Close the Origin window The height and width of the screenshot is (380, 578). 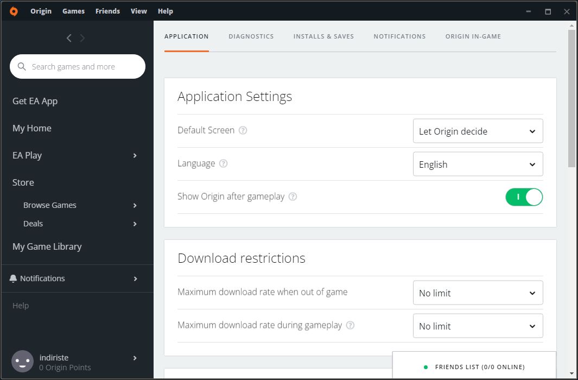click(567, 11)
